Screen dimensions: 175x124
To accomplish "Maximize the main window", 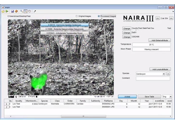I will [x=166, y=8].
